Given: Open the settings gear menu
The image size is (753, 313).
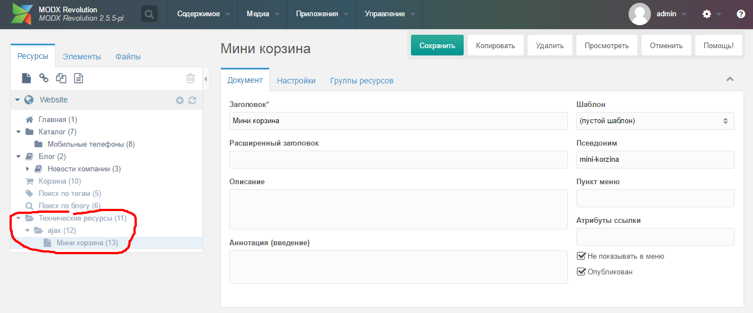Looking at the screenshot, I should [706, 14].
